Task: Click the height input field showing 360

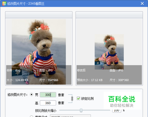Action: click(48, 103)
